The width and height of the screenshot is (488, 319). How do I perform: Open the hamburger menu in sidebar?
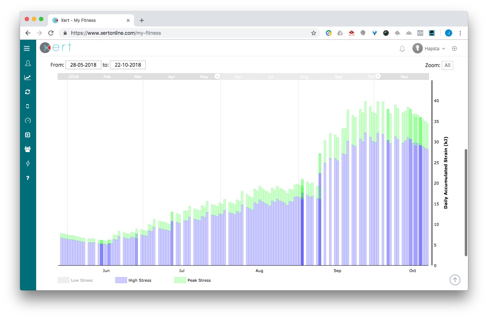click(27, 48)
